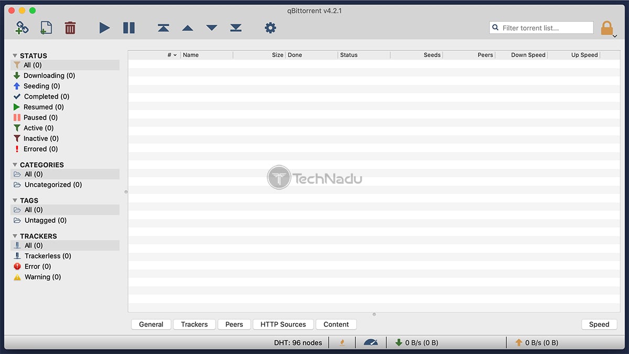Sort by the Down Speed column
The image size is (629, 354).
pyautogui.click(x=522, y=55)
